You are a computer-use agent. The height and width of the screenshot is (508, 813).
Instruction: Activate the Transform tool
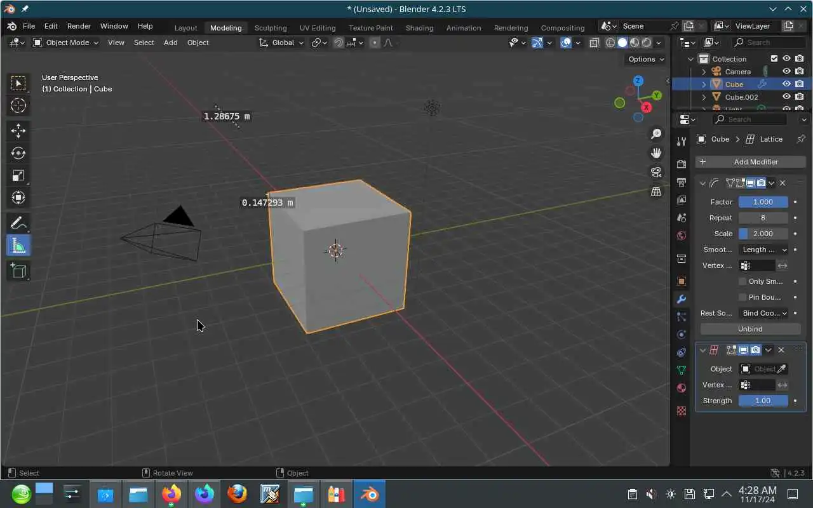point(18,197)
